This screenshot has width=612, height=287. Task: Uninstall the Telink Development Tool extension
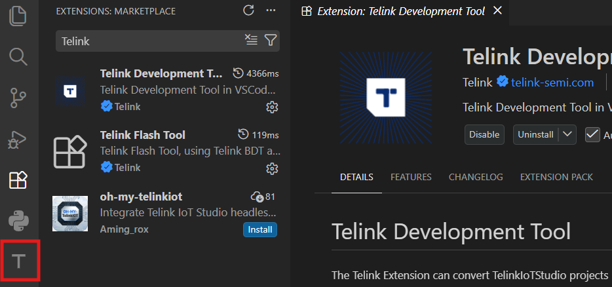535,135
